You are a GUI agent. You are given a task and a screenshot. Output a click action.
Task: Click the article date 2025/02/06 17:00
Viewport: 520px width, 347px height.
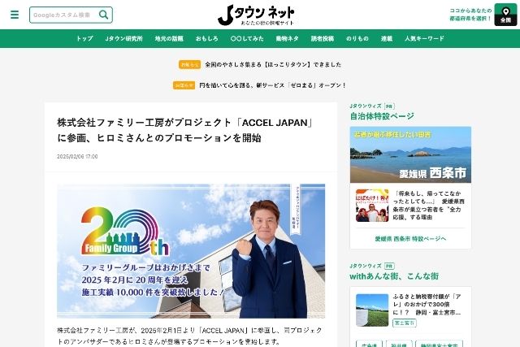tap(77, 157)
